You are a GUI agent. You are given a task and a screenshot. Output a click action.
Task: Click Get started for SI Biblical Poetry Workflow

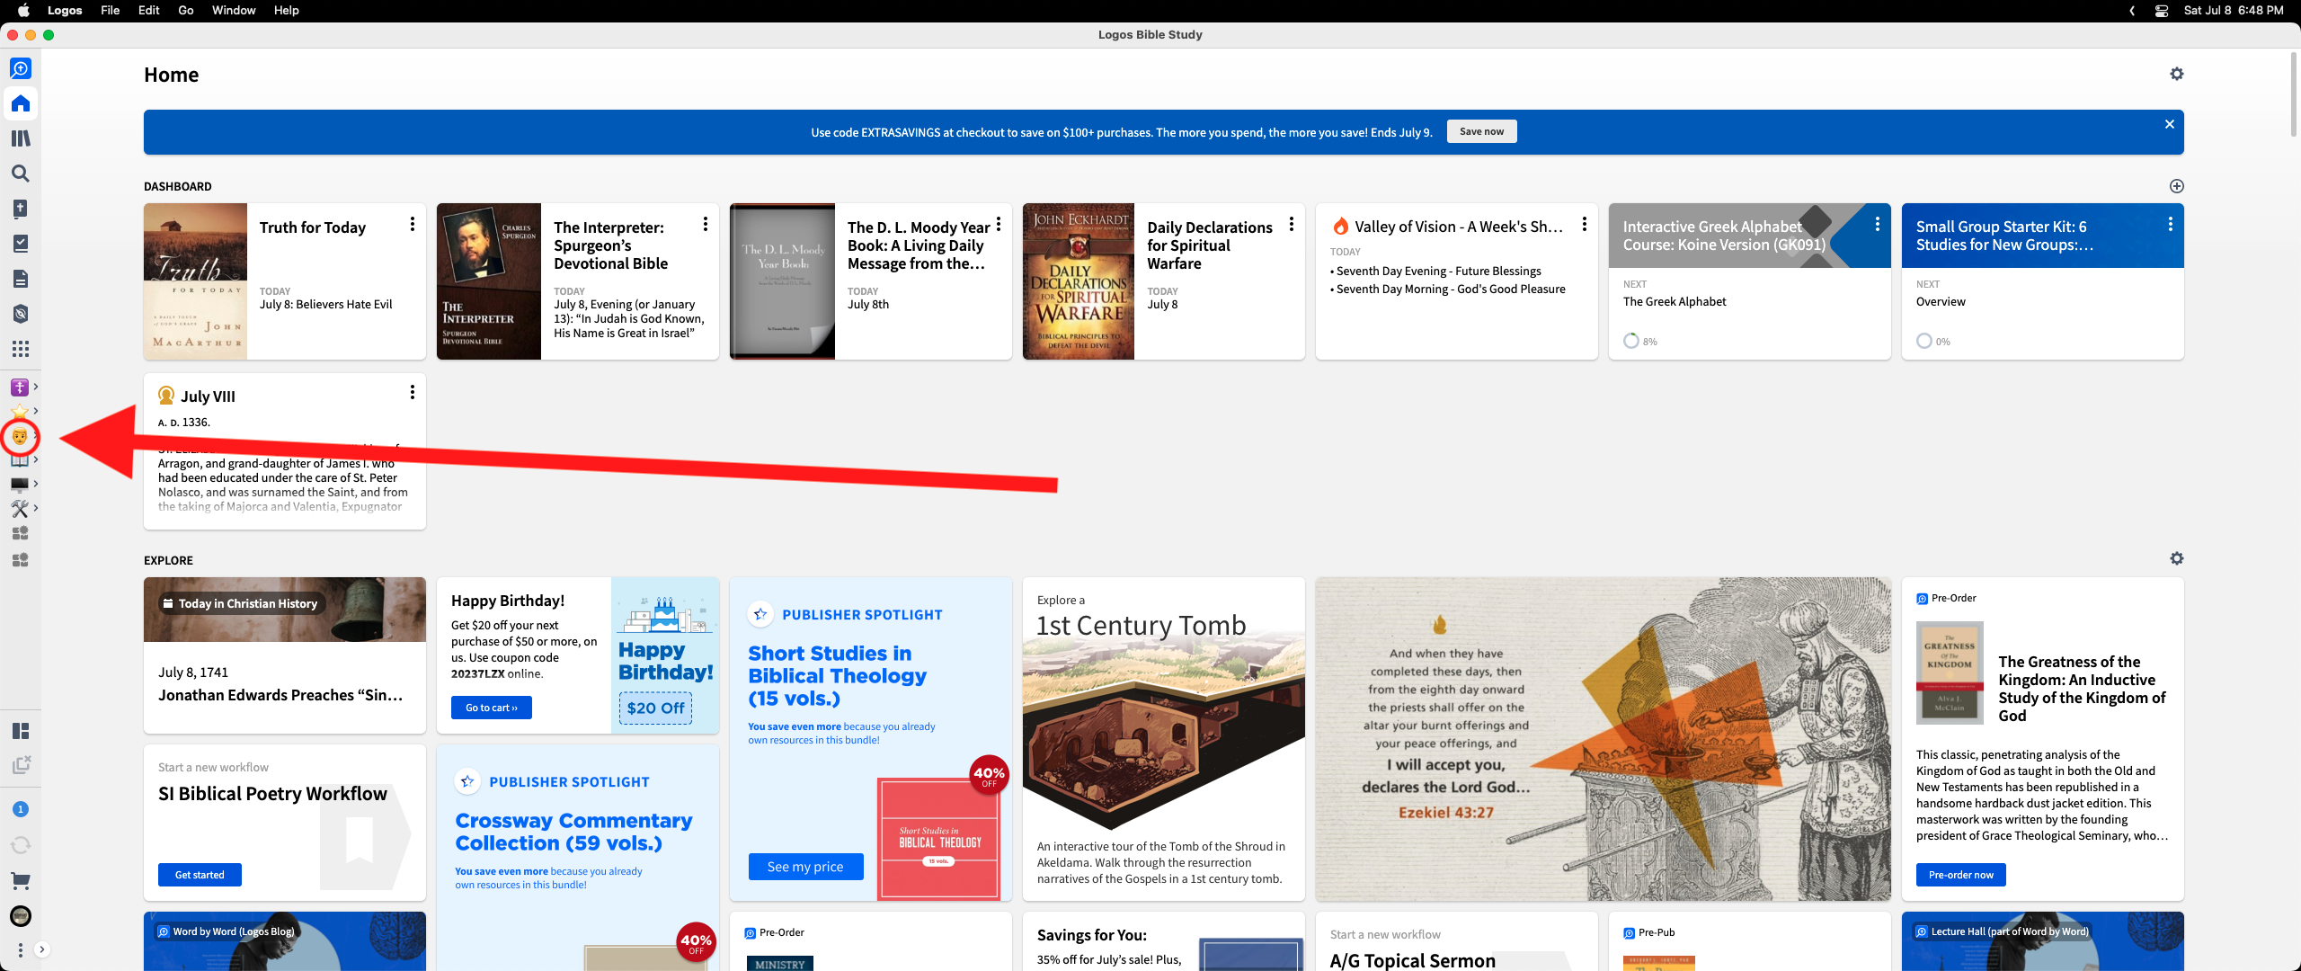click(200, 875)
